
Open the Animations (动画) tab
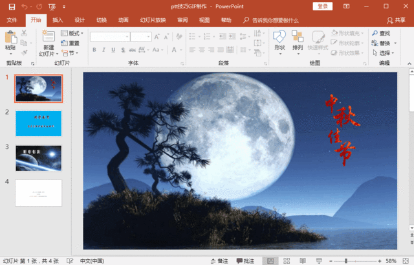(123, 20)
